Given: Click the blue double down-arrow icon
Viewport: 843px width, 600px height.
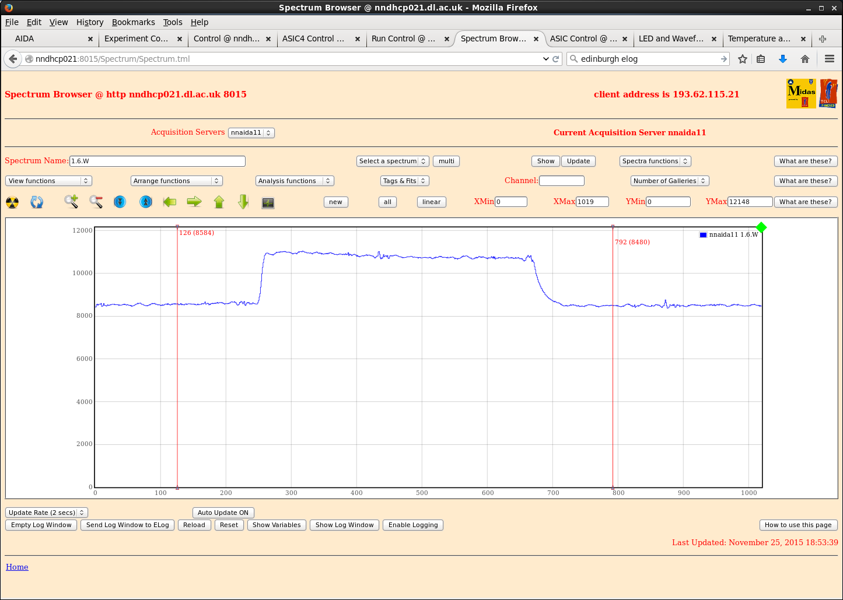Looking at the screenshot, I should (120, 202).
